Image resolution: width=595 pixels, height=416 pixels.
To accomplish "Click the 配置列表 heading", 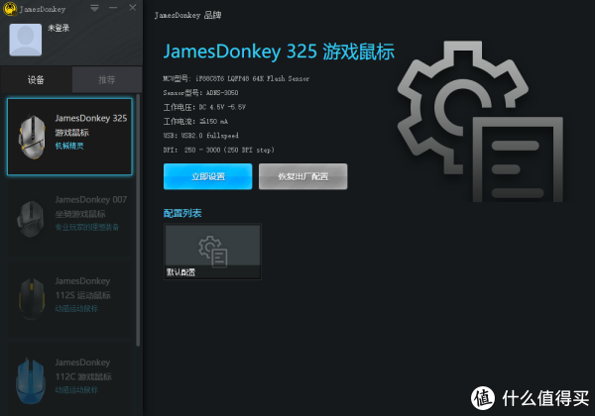I will pyautogui.click(x=182, y=213).
